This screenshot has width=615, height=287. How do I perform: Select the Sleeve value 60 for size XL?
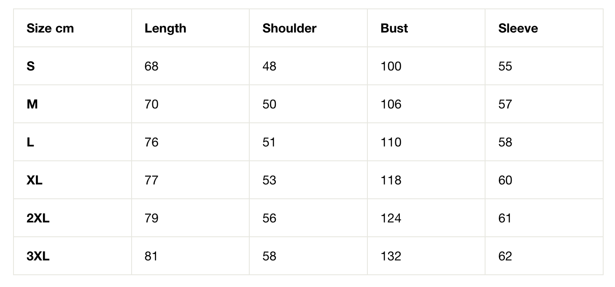(x=505, y=180)
